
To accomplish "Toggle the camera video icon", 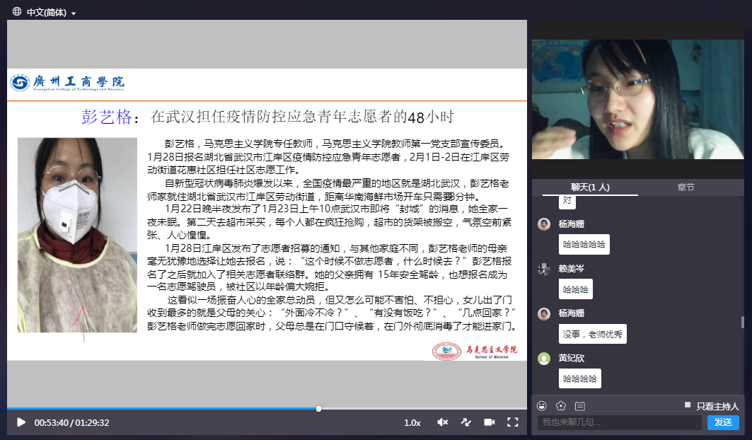I will click(x=489, y=422).
